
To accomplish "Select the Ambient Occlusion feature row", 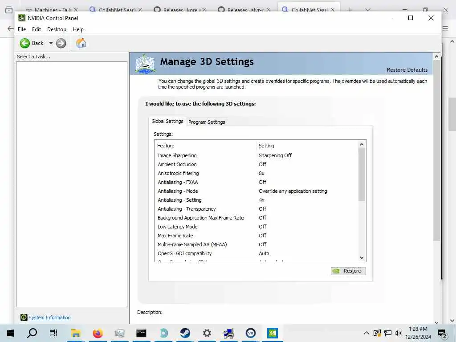I will 256,164.
